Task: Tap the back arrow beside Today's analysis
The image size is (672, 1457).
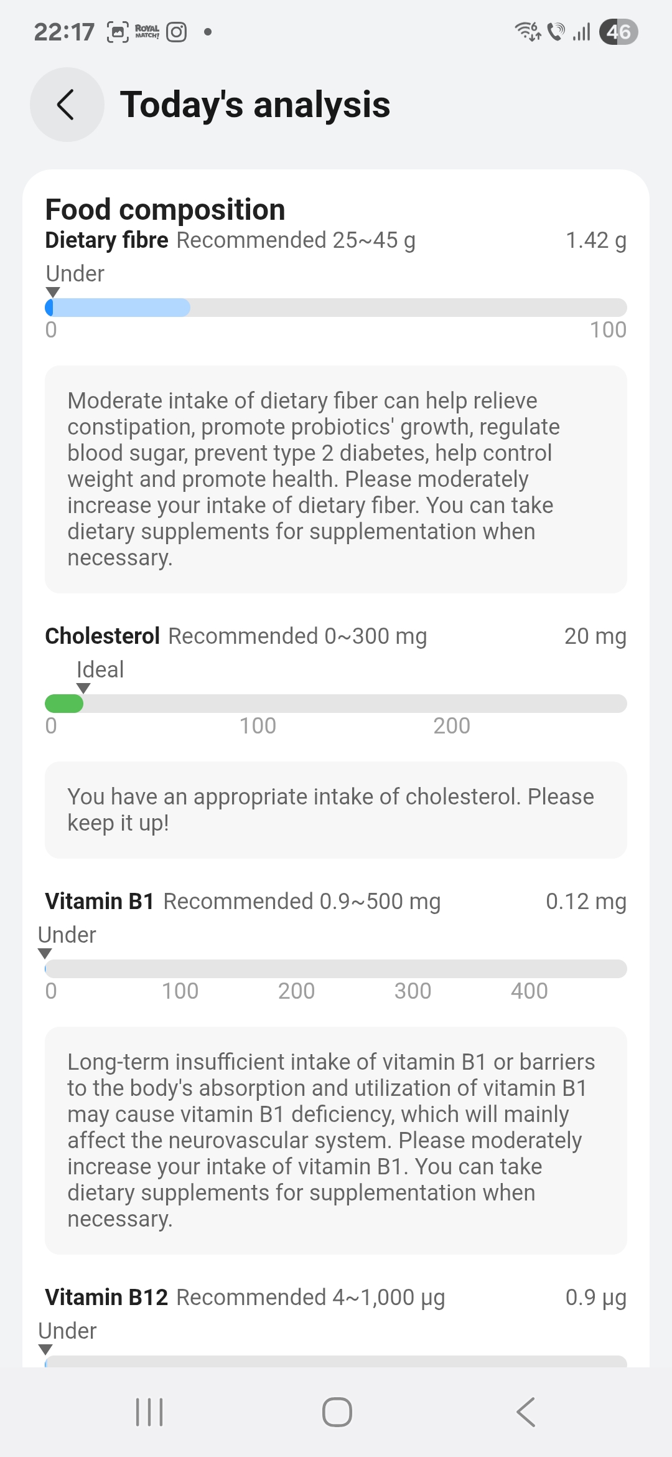Action: [67, 105]
